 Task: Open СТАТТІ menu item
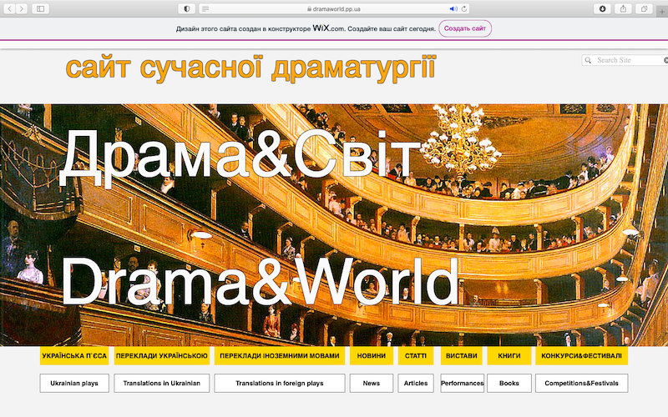(416, 356)
